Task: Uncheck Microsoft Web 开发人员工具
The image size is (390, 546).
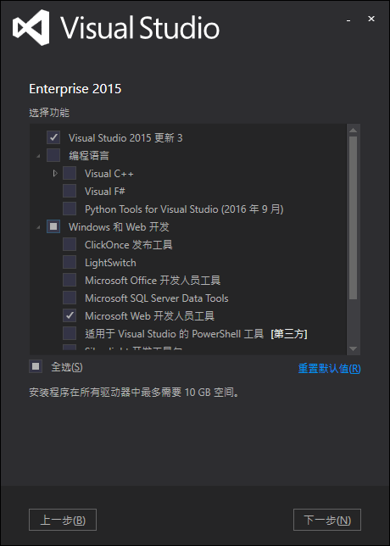Action: click(x=70, y=315)
